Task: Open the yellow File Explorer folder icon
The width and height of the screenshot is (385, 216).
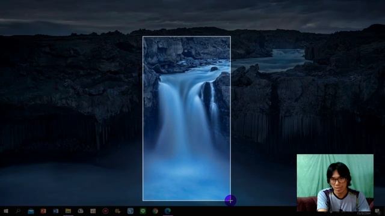Action: (68, 211)
